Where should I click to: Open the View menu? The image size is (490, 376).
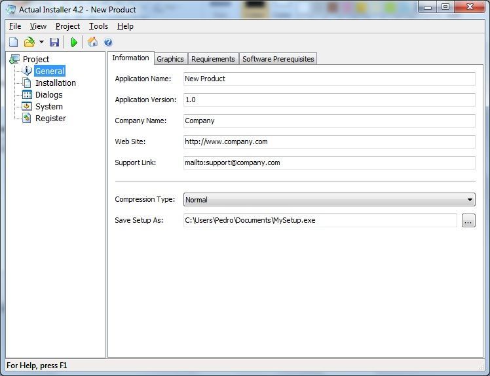38,26
